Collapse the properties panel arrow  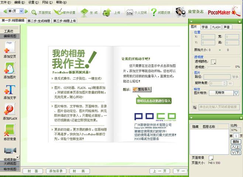tap(191, 21)
